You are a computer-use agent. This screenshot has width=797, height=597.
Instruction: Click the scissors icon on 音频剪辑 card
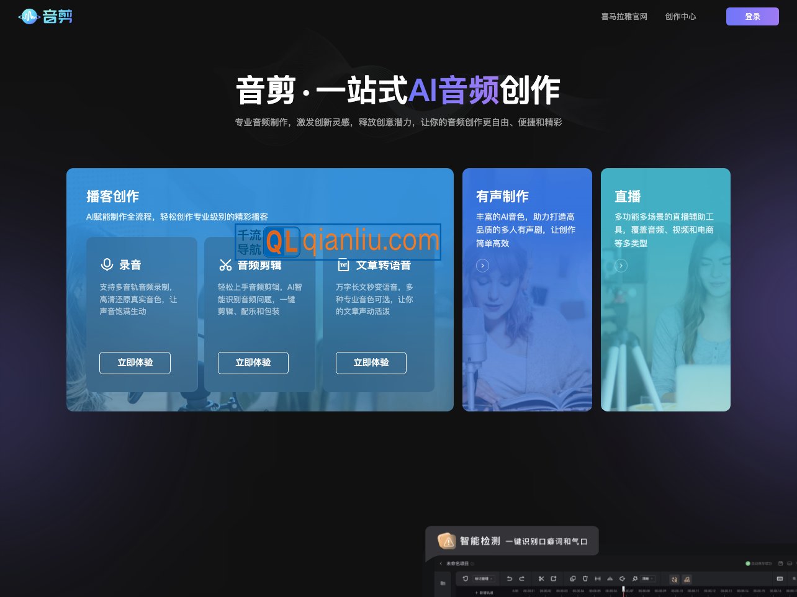point(225,264)
